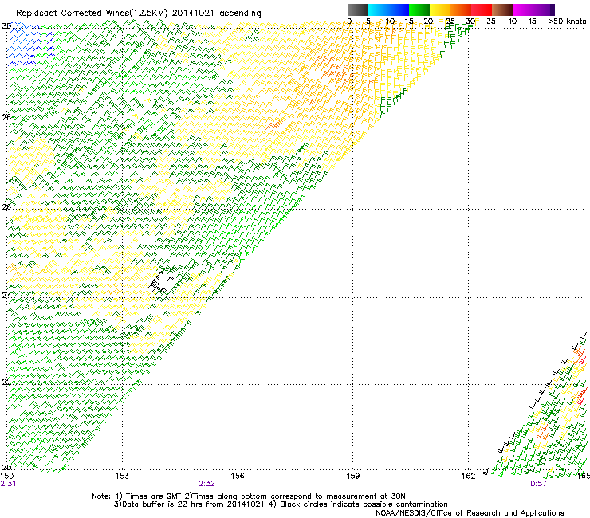Viewport: 590px width, 518px height.
Task: Click the yellow 20-25 knots legend swatch
Action: (x=440, y=10)
